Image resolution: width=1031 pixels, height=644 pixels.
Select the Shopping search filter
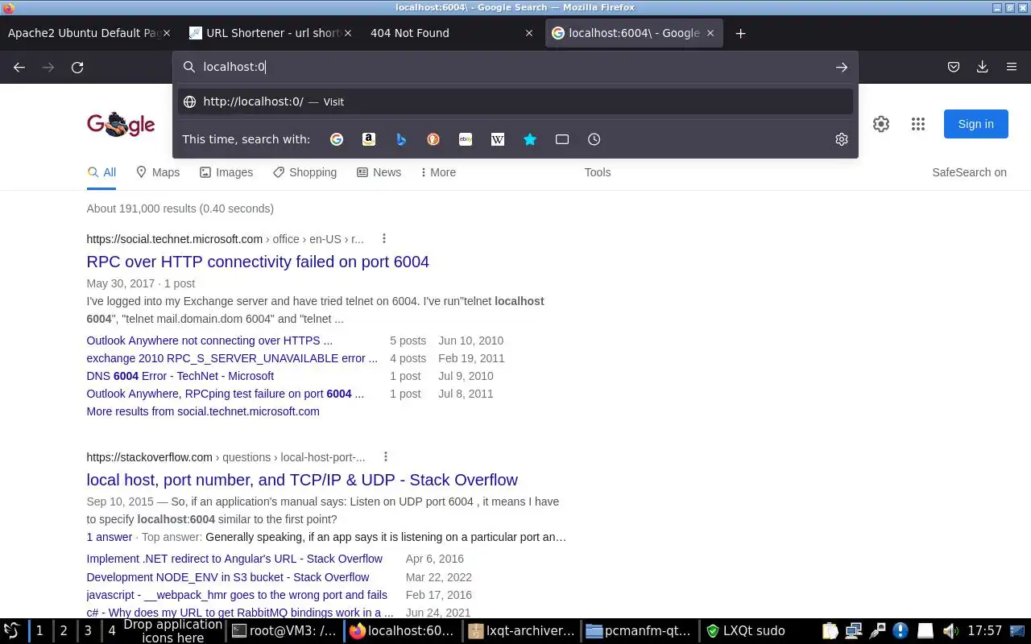304,172
